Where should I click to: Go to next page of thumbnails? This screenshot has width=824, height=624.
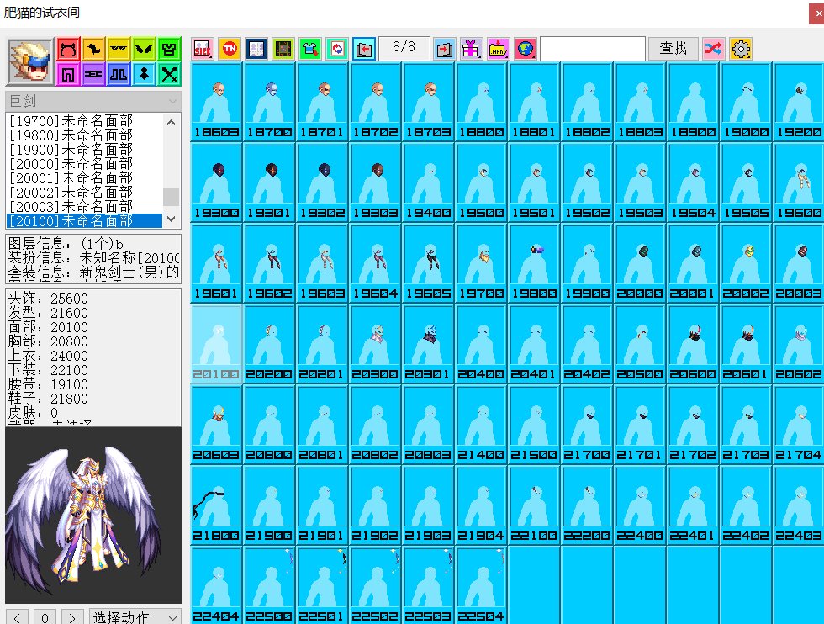[x=444, y=49]
